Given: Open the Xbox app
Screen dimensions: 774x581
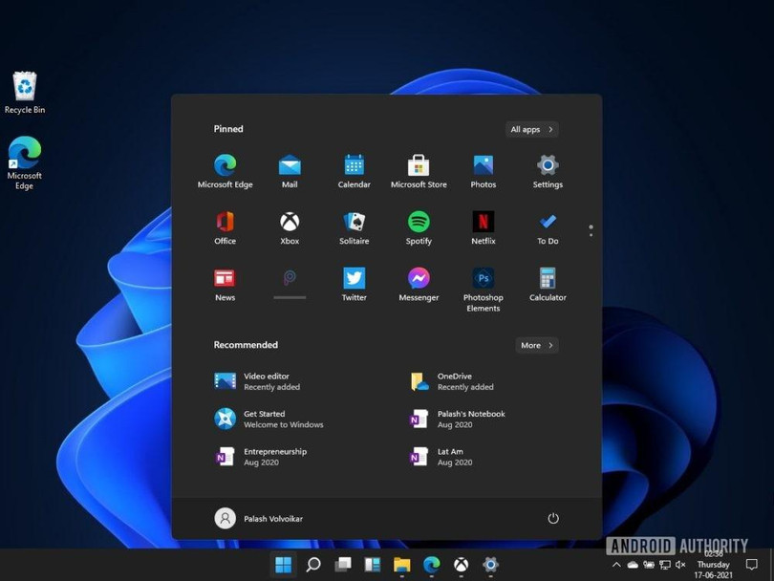Looking at the screenshot, I should [x=289, y=220].
